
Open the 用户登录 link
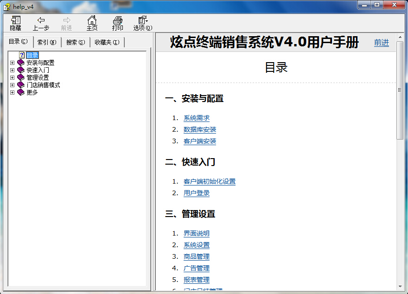point(197,193)
